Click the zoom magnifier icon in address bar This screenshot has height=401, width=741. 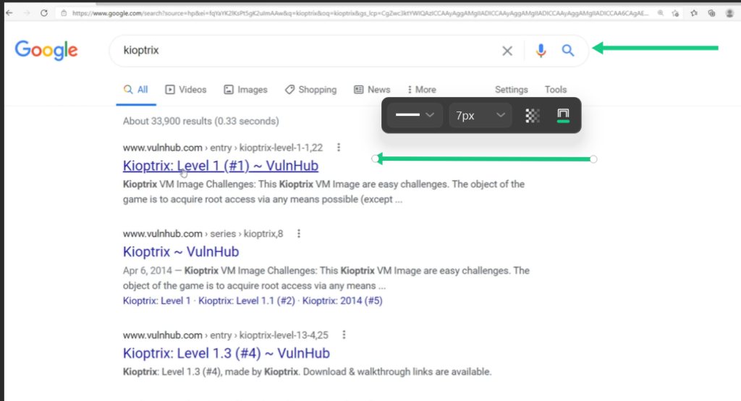[661, 13]
